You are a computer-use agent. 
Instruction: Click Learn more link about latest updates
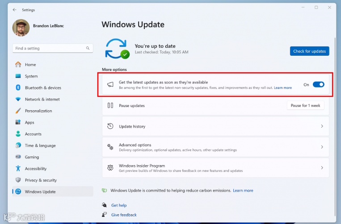[x=283, y=88]
